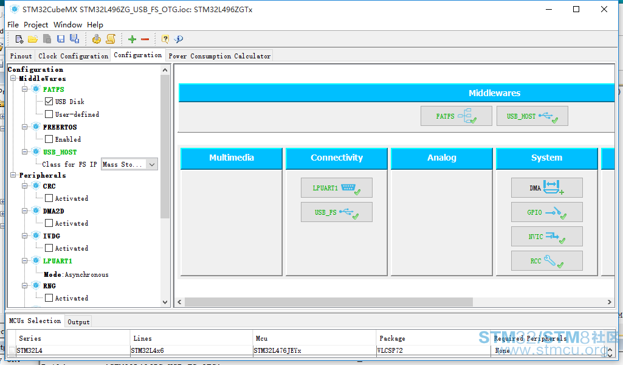623x365 pixels.
Task: Click the Generate Source Code gear icon
Action: (96, 39)
